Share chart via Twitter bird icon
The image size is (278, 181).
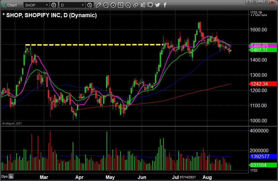tap(158, 5)
